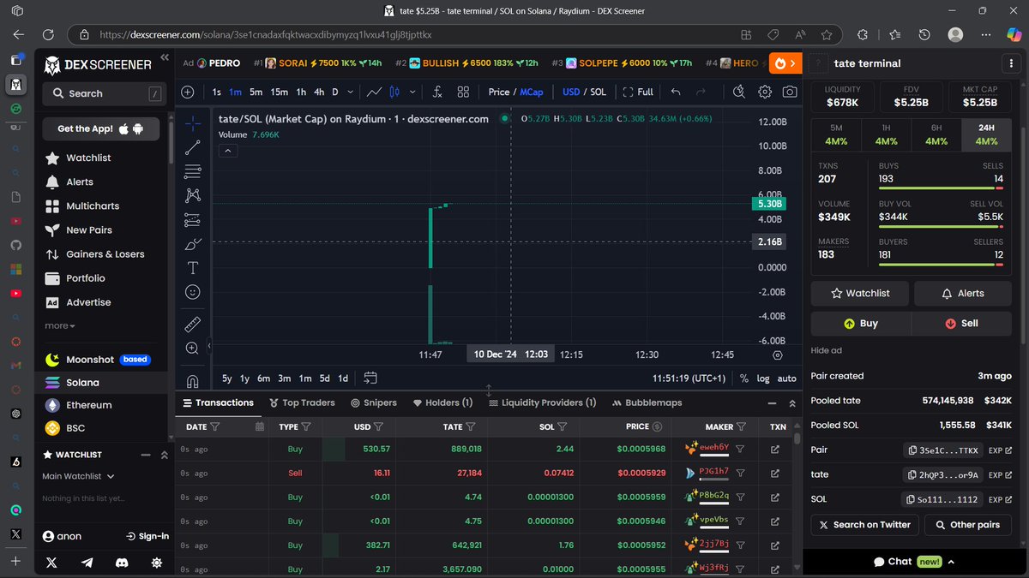The image size is (1029, 578).
Task: Open the Transactions tab
Action: tap(218, 402)
